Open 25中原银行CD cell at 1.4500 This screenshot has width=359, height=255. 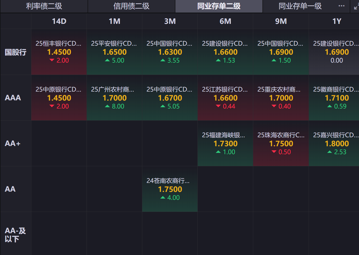59,98
